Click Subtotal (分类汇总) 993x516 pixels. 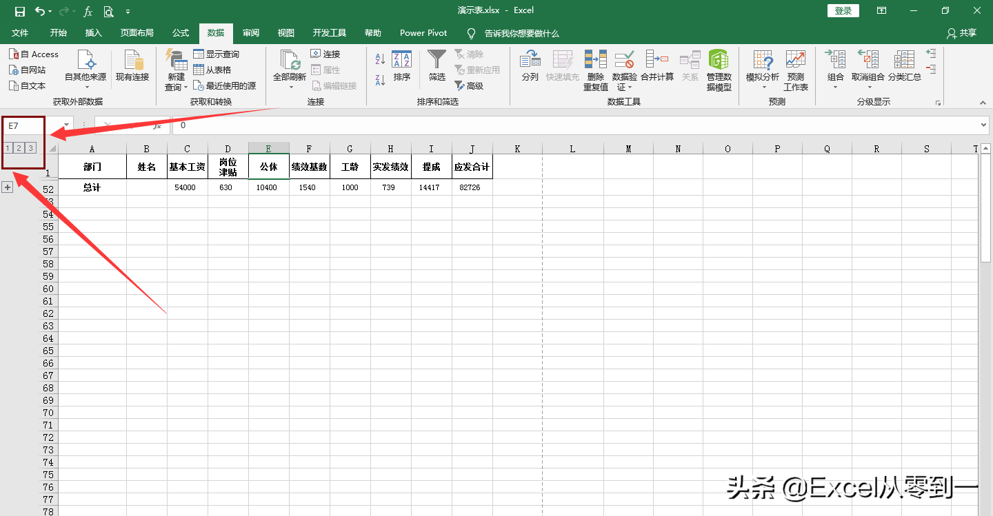tap(904, 66)
